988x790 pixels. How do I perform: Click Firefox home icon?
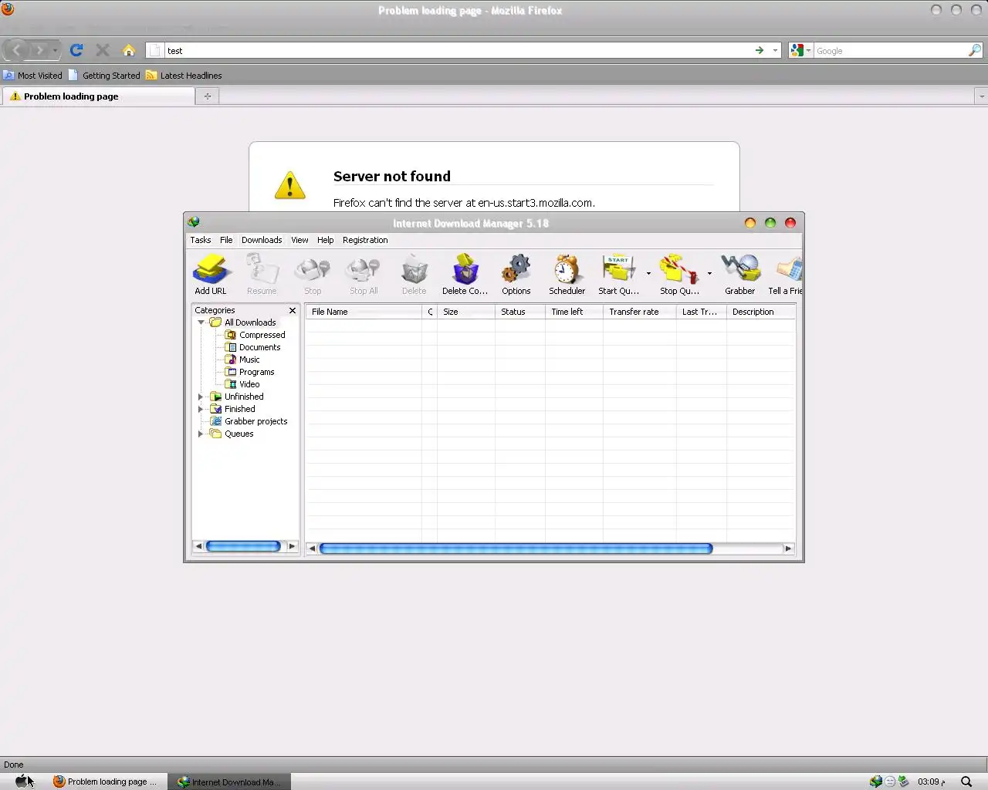129,50
